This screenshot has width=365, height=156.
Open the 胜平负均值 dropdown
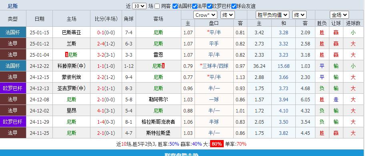click(x=273, y=15)
